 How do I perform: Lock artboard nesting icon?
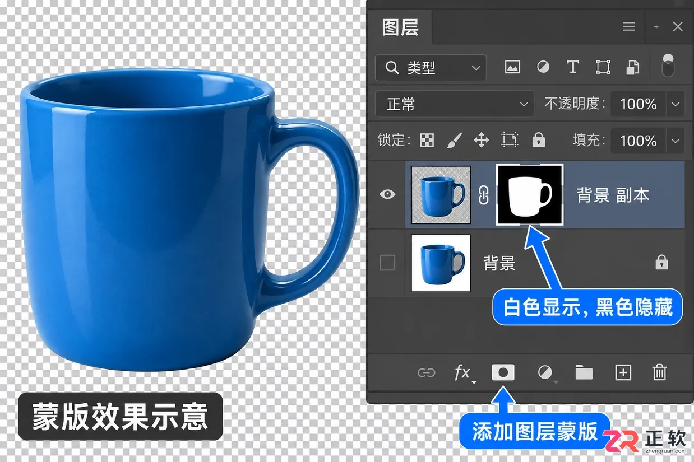pyautogui.click(x=510, y=139)
